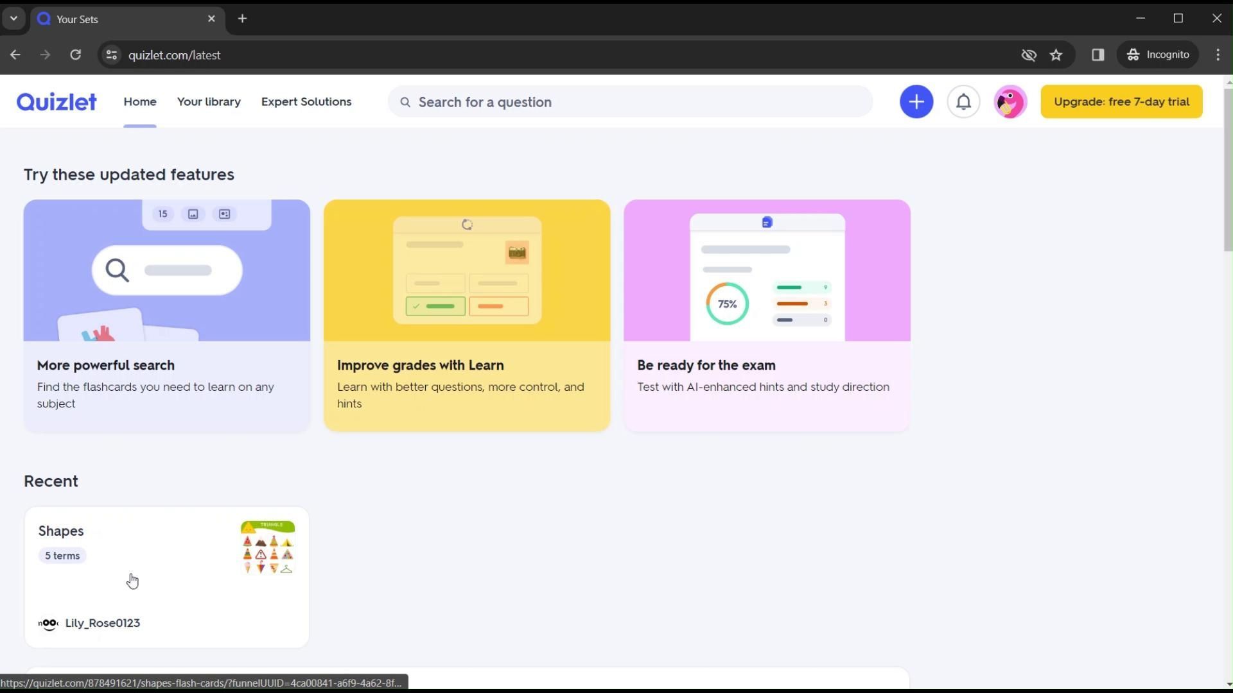Click the third-party cookies blocked eye icon
This screenshot has width=1233, height=693.
click(1029, 55)
